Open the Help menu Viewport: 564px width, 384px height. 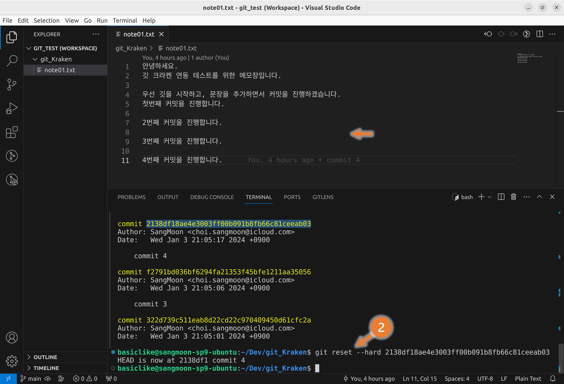pos(149,20)
